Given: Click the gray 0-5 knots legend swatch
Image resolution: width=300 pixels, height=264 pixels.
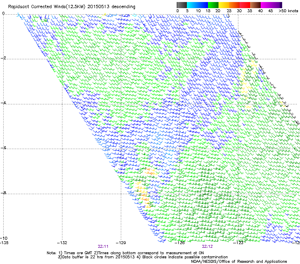Looking at the screenshot, I should 182,5.
